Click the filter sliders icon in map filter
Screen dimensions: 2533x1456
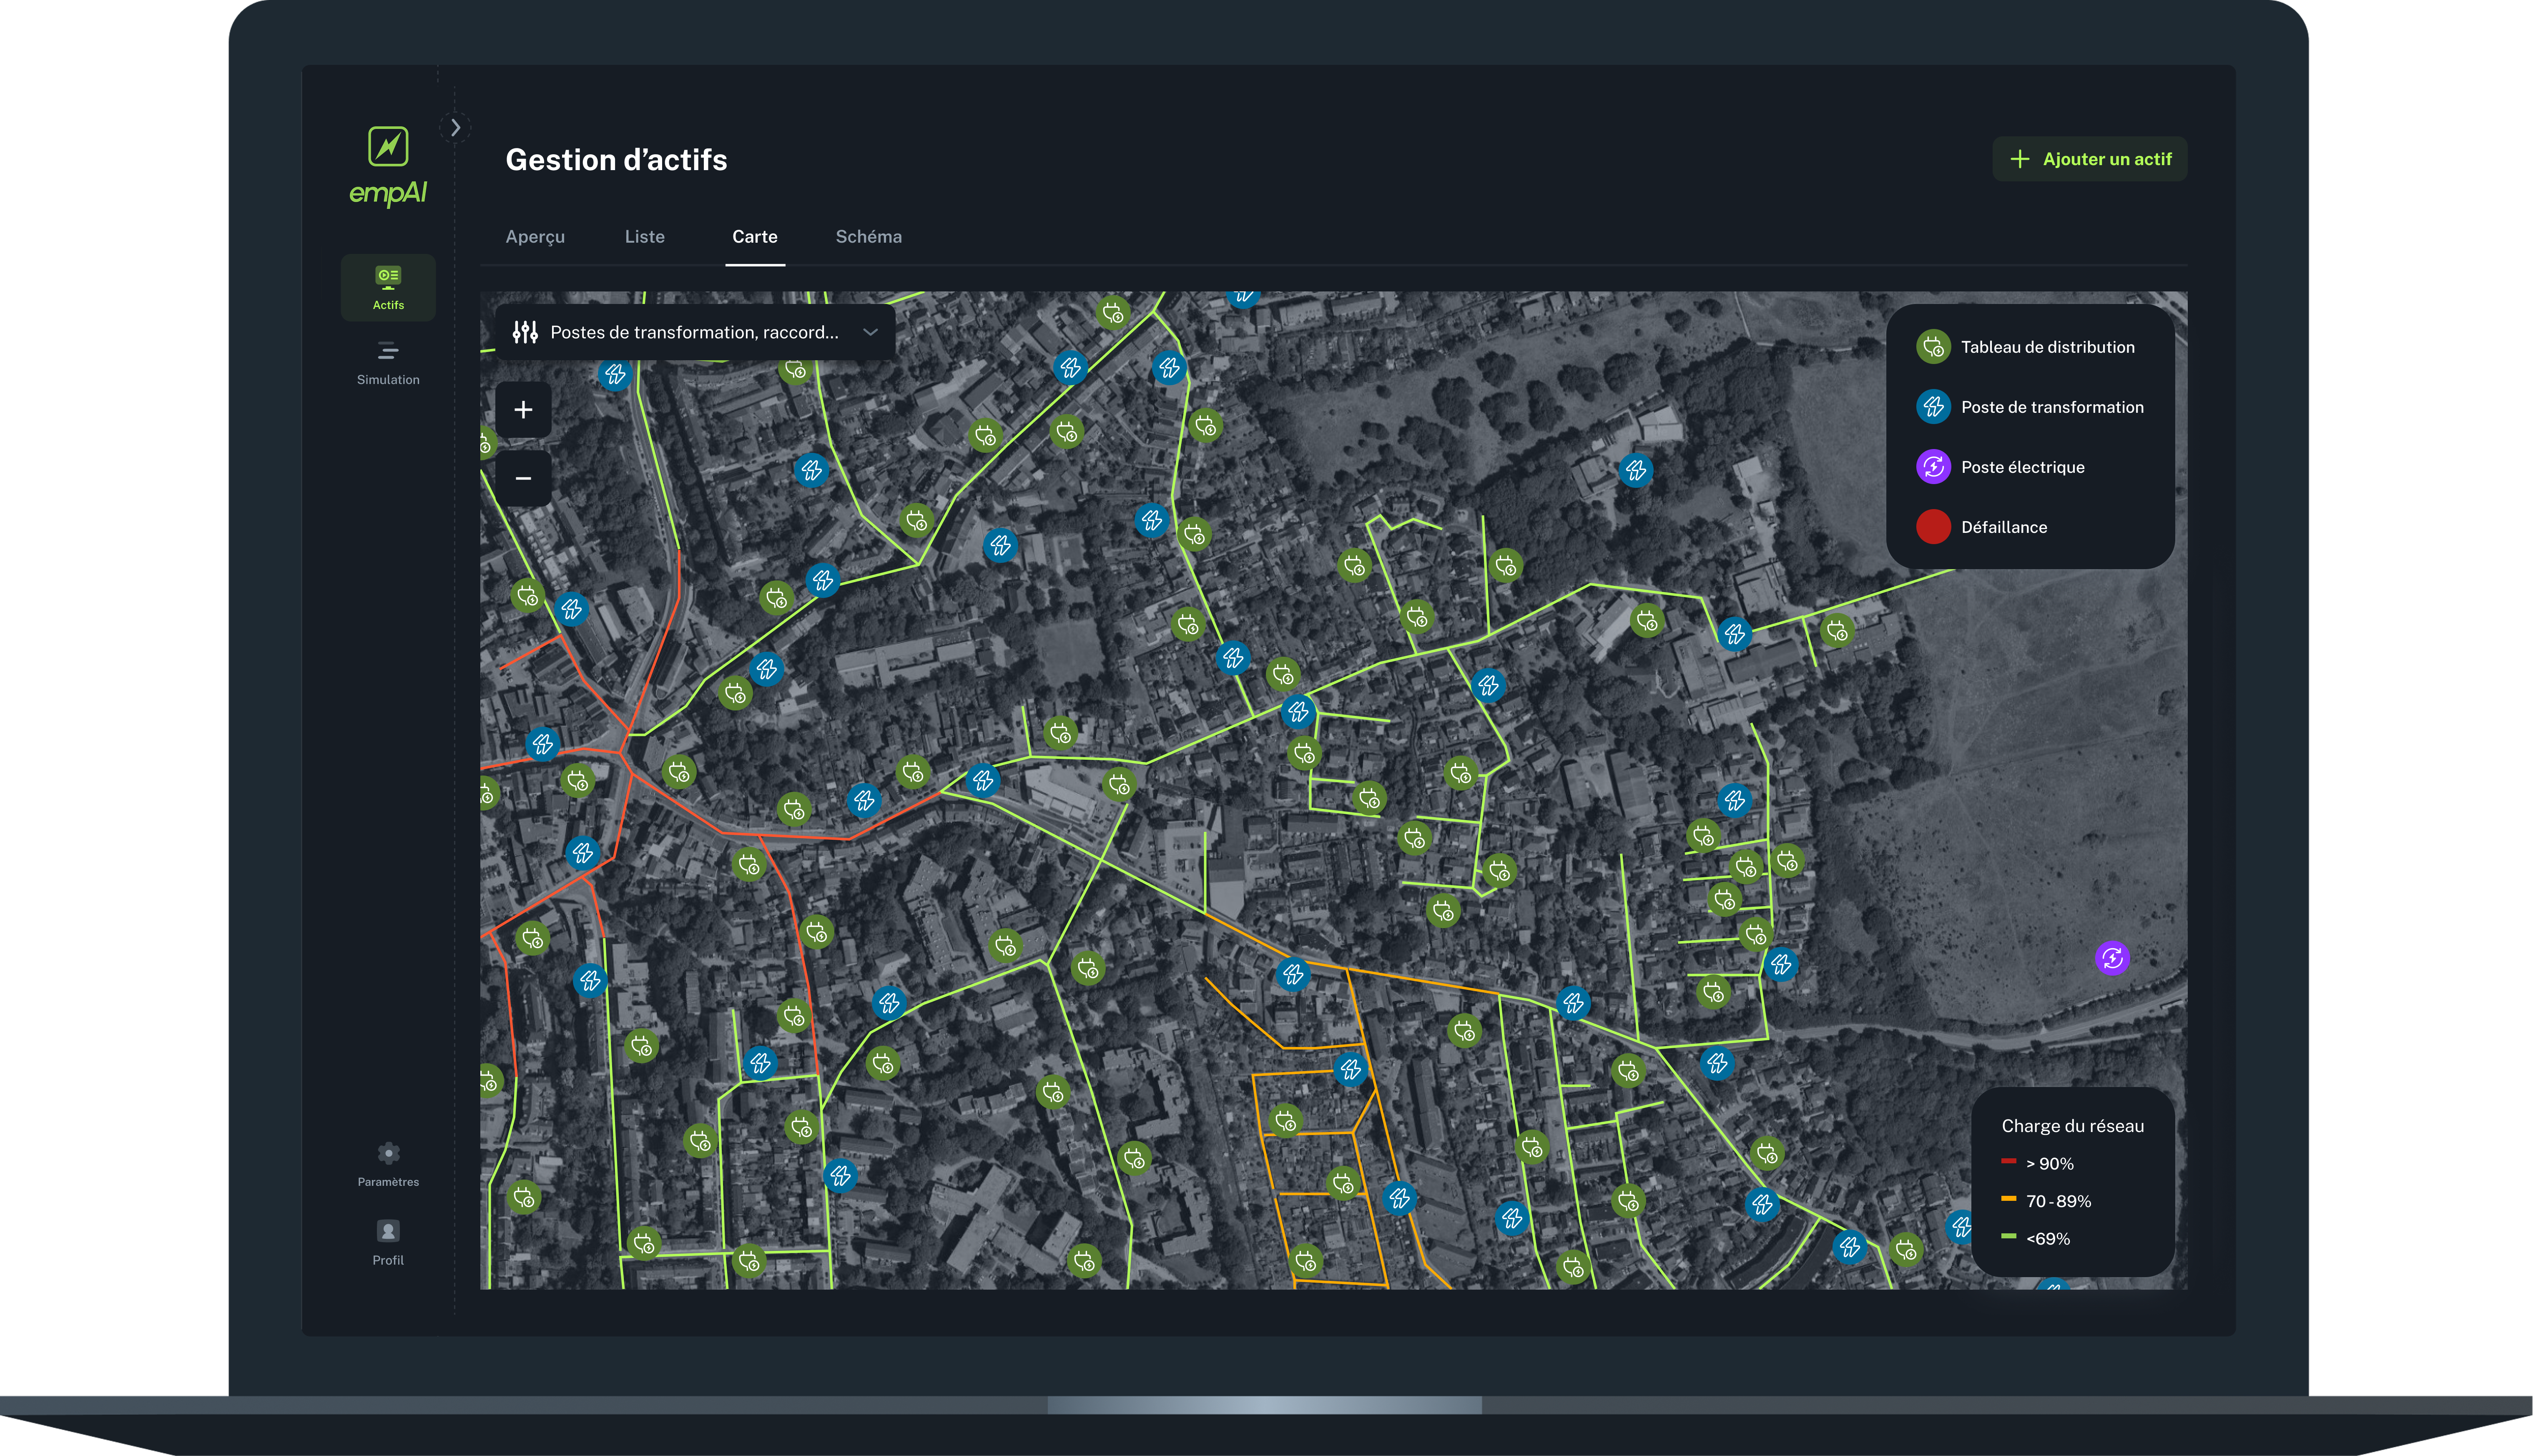coord(525,332)
